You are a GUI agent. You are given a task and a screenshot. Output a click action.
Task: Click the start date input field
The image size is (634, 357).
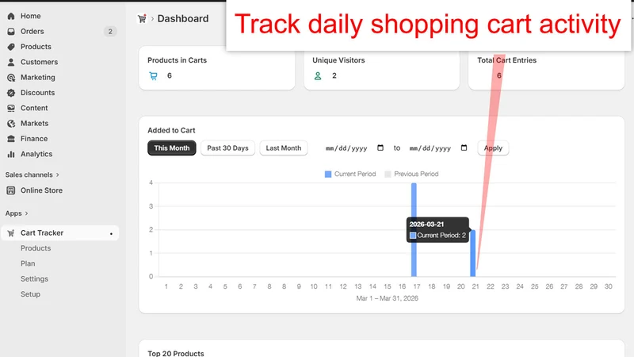coord(354,148)
